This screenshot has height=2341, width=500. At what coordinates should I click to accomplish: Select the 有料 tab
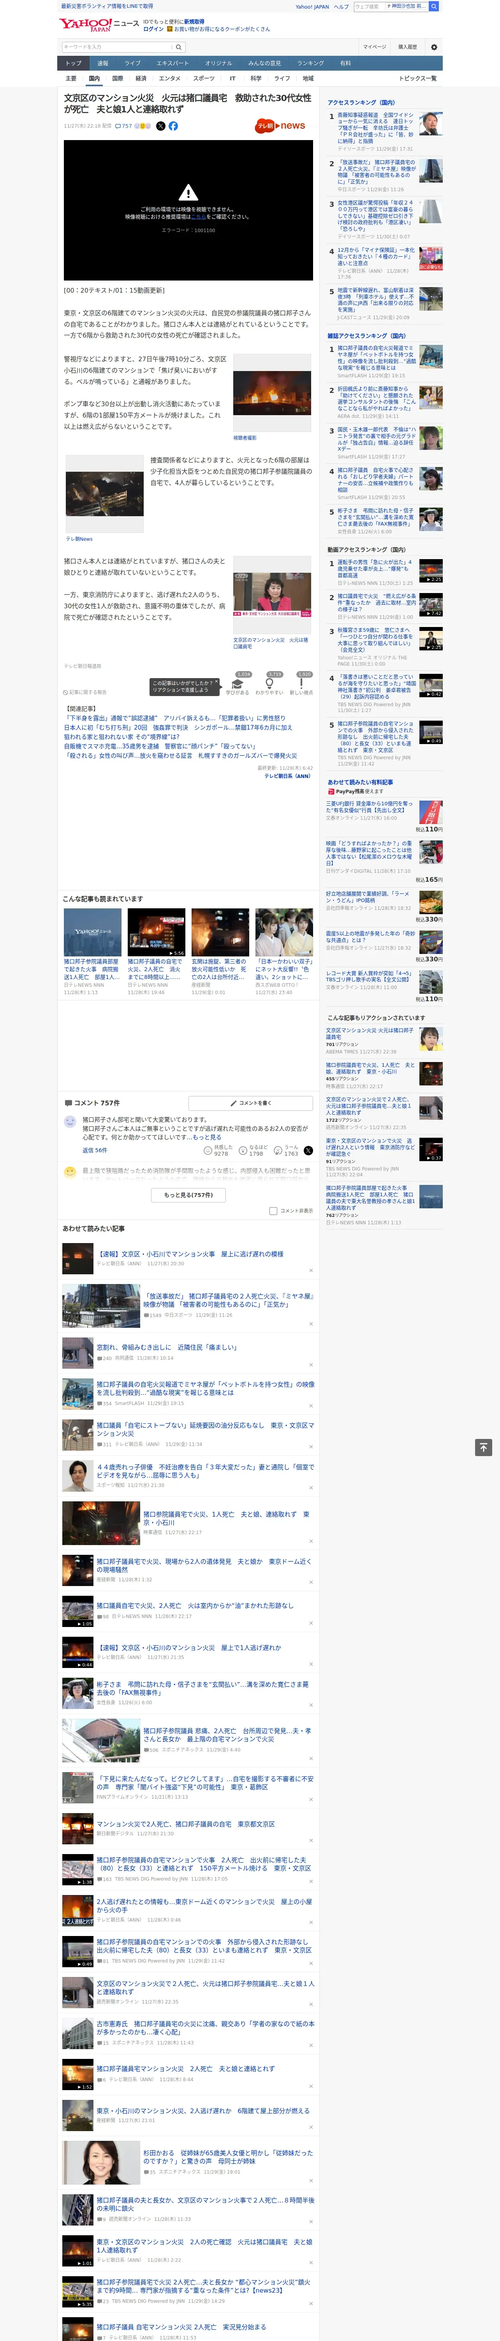[x=345, y=63]
